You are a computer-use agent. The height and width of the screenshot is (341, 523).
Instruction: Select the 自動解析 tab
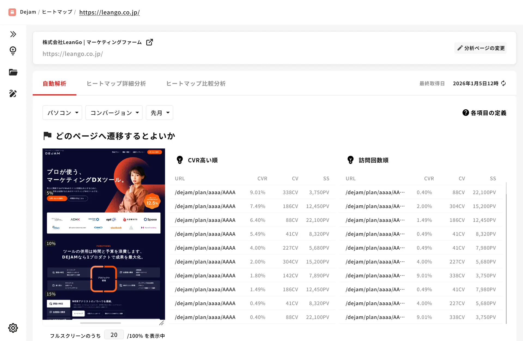pyautogui.click(x=54, y=83)
